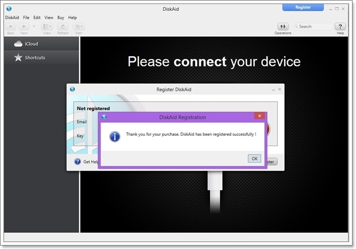Click the blue Register button in title bar
356x249 pixels.
coord(303,7)
